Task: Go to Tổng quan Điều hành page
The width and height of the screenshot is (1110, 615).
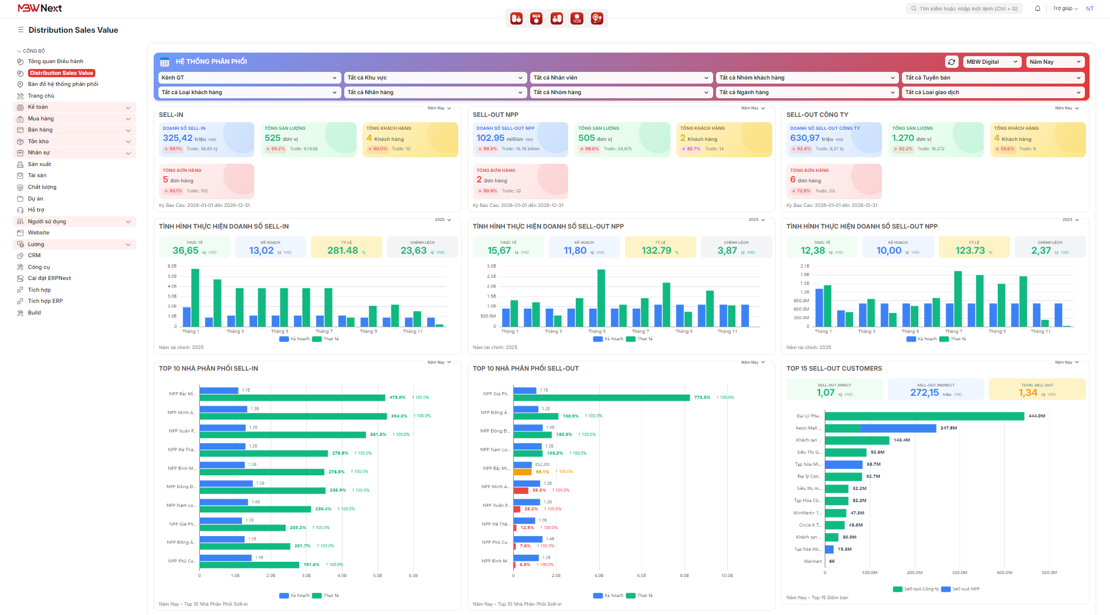Action: point(56,61)
